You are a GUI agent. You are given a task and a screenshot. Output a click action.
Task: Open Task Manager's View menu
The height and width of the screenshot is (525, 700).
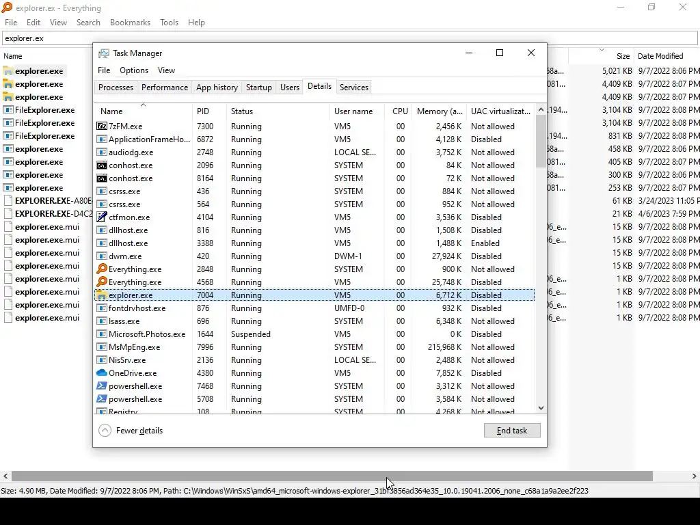[x=166, y=70]
